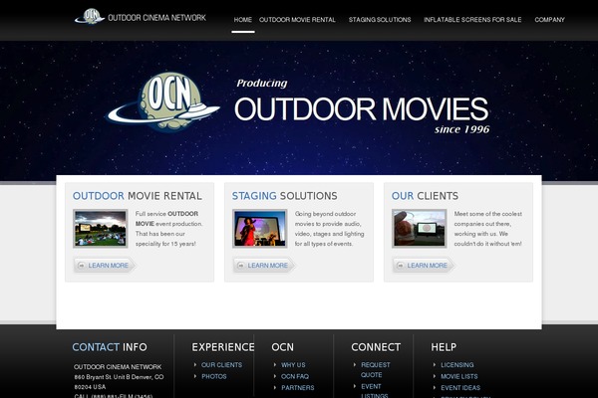
Task: Open the OCN FAQ footer link
Action: 295,376
